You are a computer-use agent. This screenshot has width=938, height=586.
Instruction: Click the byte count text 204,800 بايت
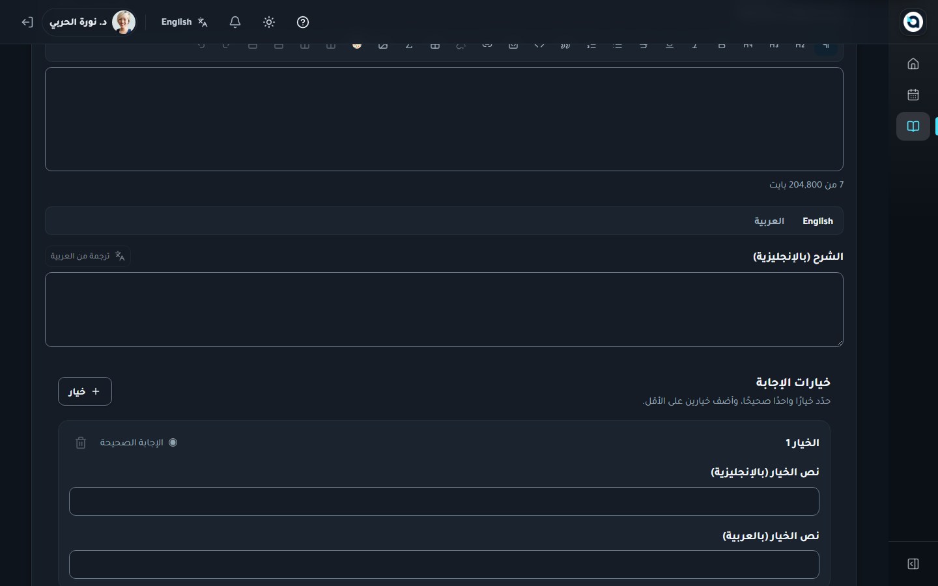coord(806,185)
